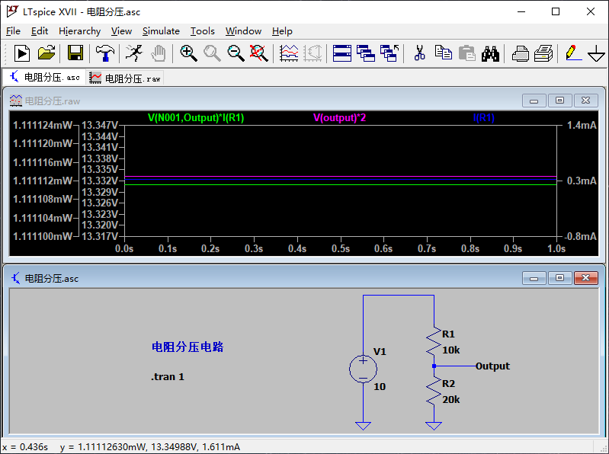Click the Cut scissors icon
Image resolution: width=609 pixels, height=454 pixels.
419,53
